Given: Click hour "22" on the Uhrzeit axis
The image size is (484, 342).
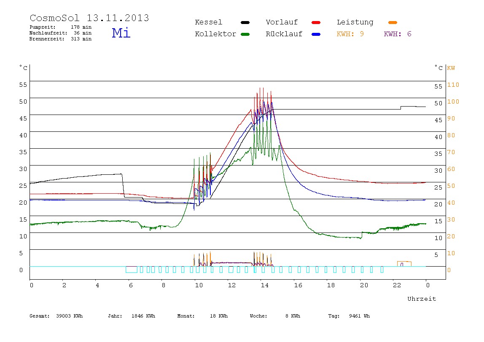Looking at the screenshot, I should tap(397, 285).
